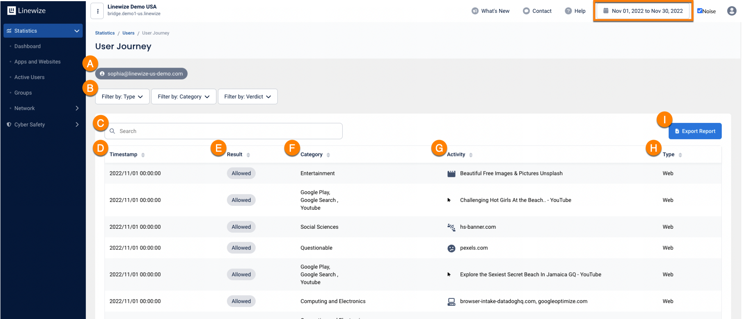Image resolution: width=742 pixels, height=319 pixels.
Task: Click the icon beside hs-banner.com
Action: tap(452, 227)
